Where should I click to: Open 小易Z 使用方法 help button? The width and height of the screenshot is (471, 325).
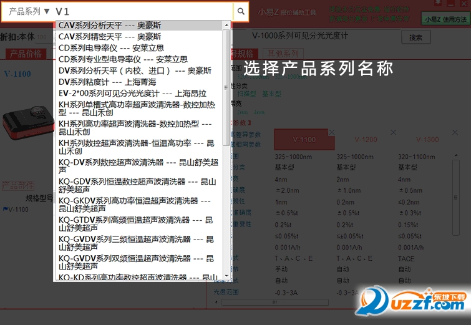445,19
